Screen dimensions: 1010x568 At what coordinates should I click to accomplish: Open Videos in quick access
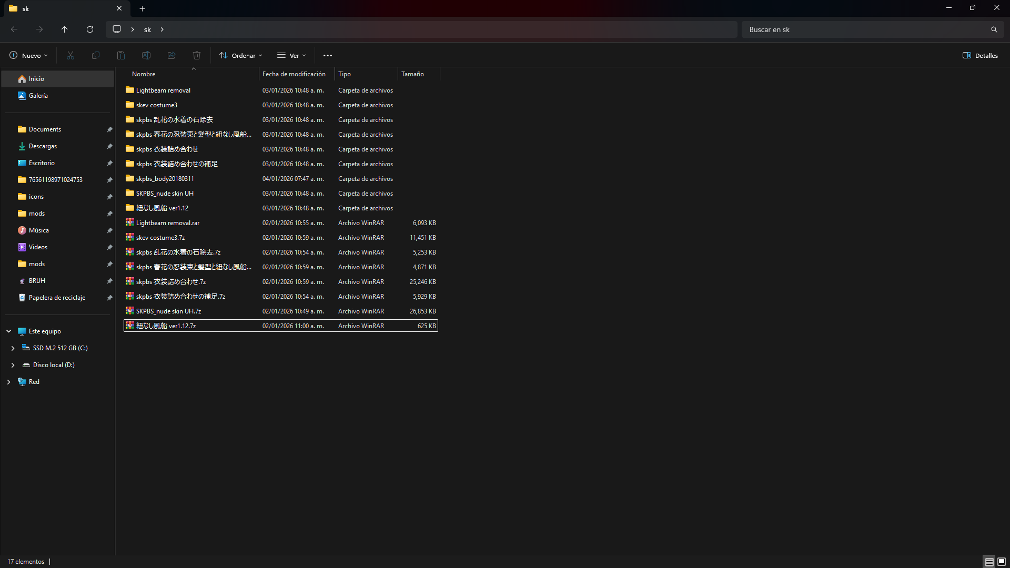coord(58,247)
